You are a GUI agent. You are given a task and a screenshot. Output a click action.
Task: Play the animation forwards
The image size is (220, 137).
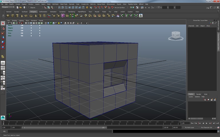[207, 123]
